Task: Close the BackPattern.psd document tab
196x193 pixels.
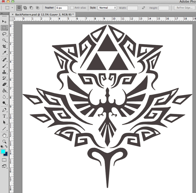Action: [12, 15]
